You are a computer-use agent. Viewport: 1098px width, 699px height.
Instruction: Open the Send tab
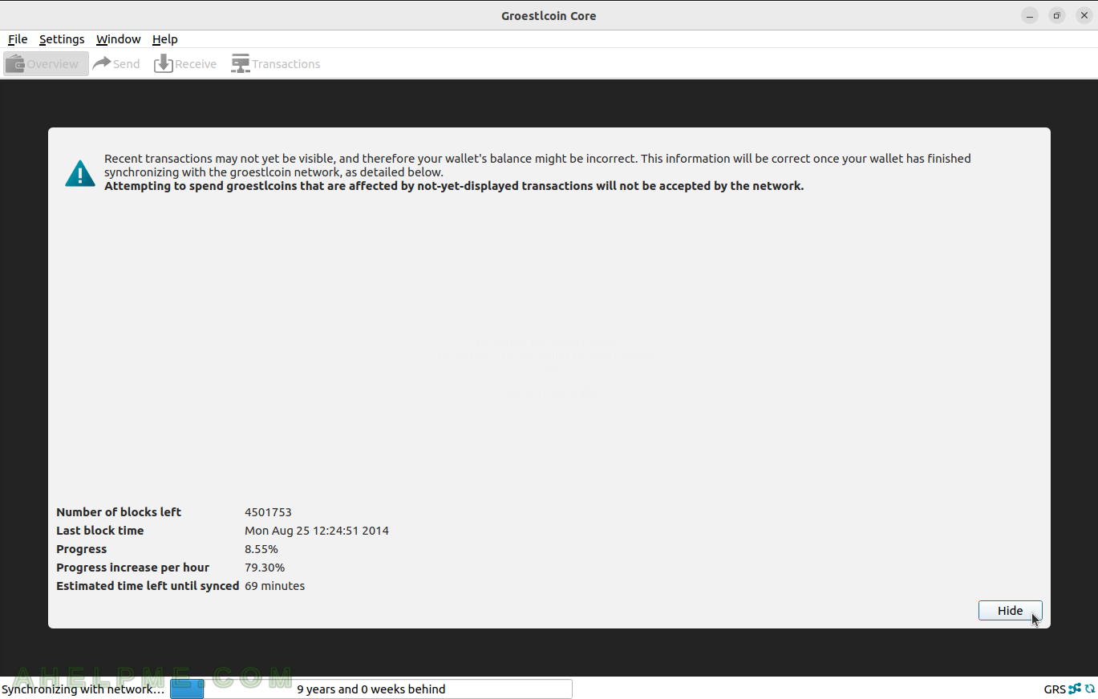(116, 64)
